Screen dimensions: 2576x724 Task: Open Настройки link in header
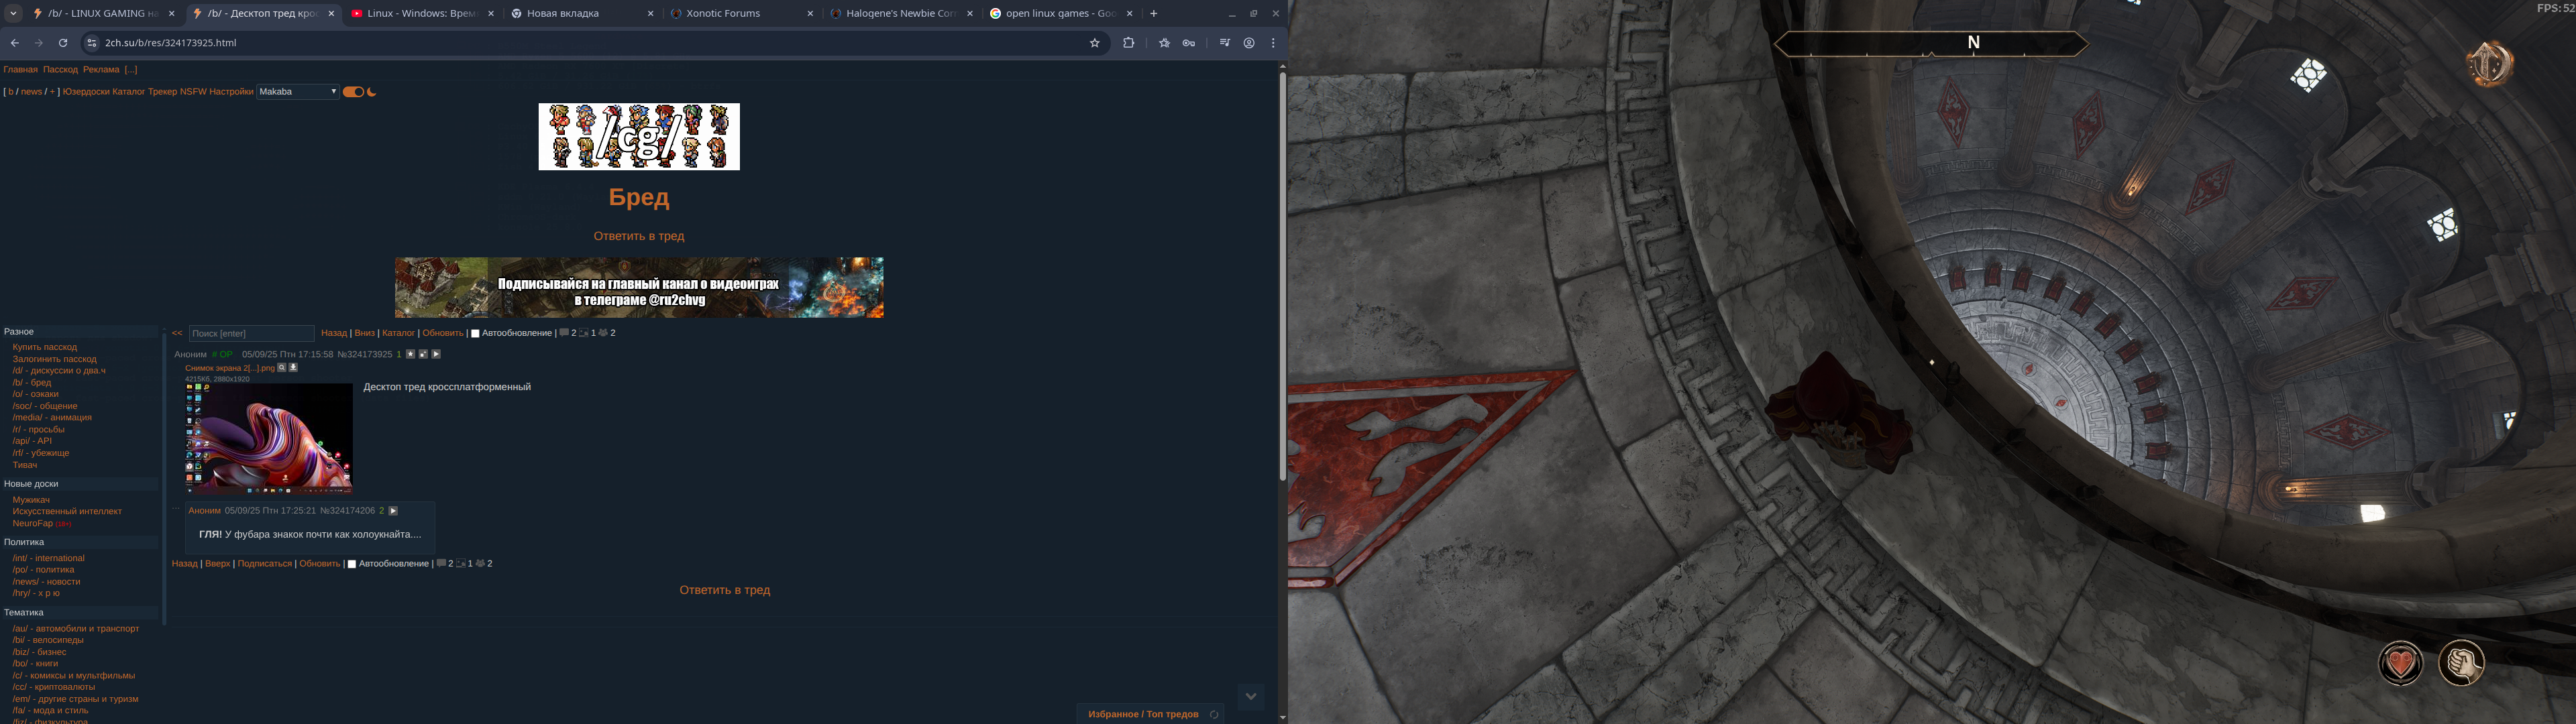click(231, 91)
